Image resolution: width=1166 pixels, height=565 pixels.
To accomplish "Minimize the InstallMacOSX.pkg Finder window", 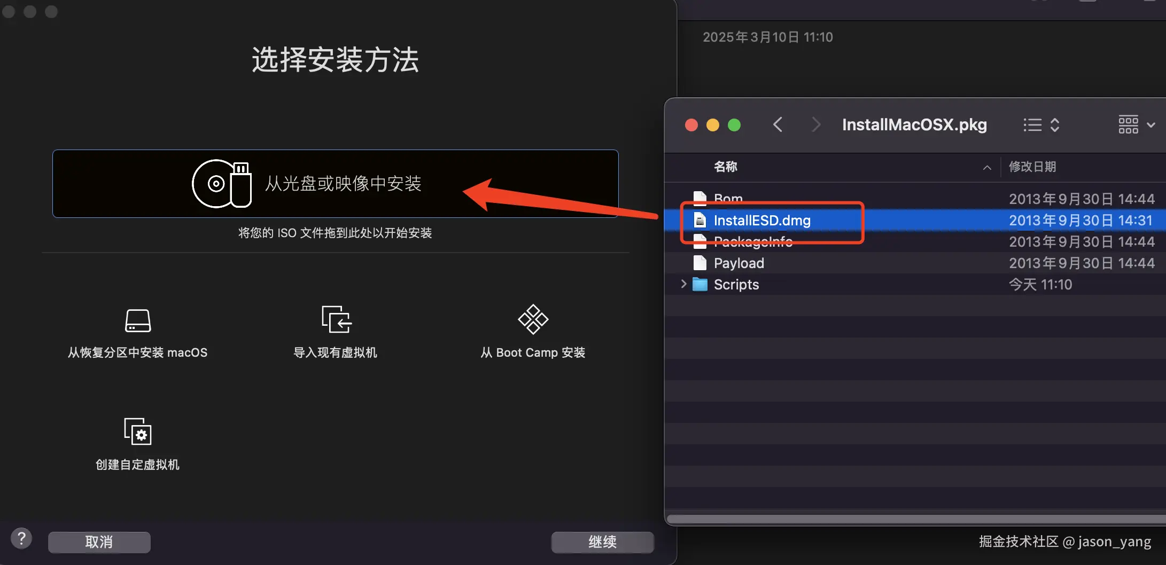I will [x=713, y=125].
